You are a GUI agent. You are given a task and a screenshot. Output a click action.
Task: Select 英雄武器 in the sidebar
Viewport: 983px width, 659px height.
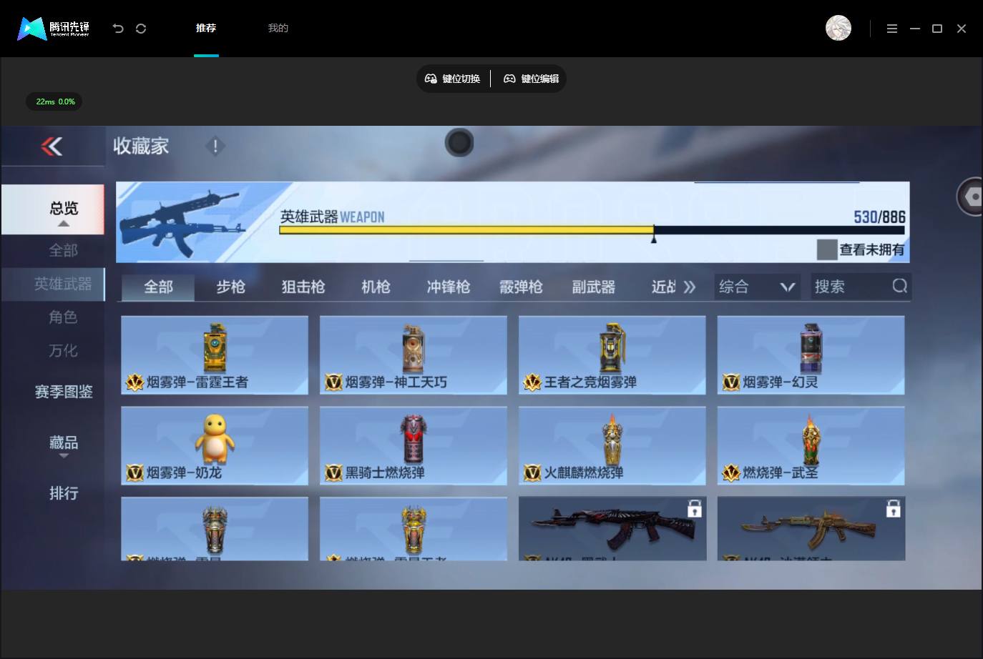click(x=53, y=284)
